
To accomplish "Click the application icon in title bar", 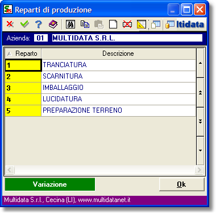I will (8, 9).
